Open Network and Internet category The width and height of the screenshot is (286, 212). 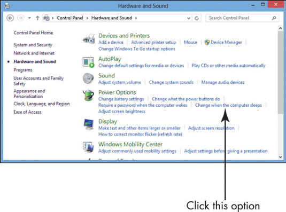(x=34, y=53)
